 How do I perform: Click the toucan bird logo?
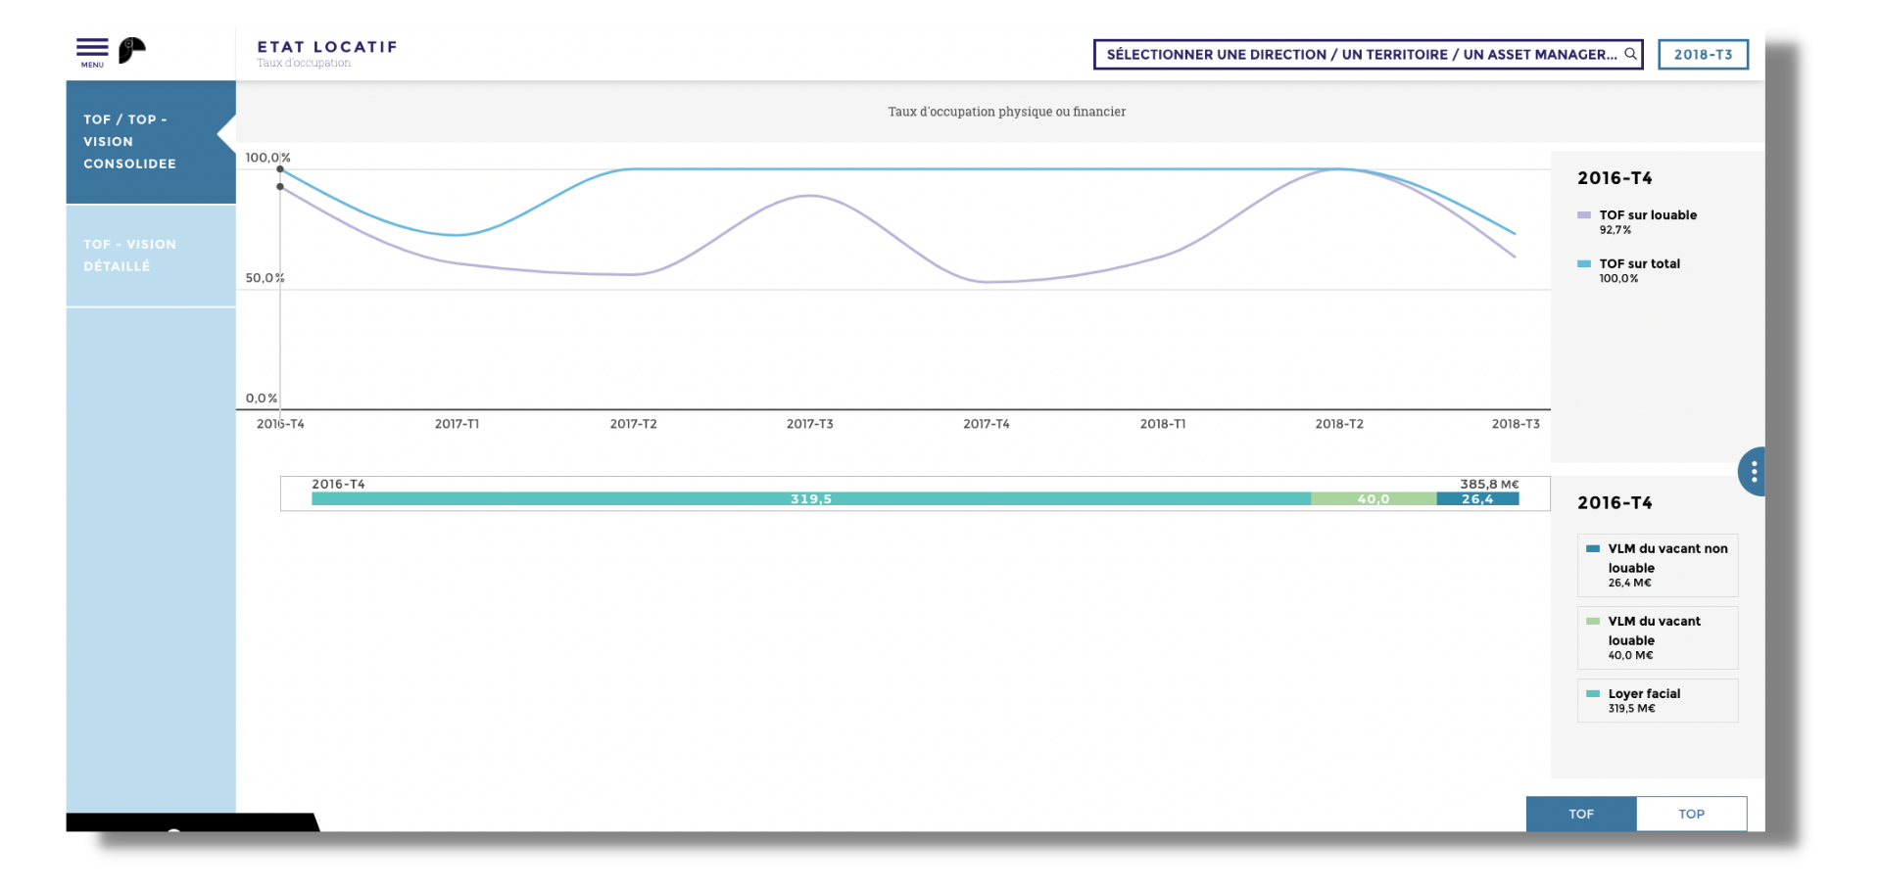point(131,50)
